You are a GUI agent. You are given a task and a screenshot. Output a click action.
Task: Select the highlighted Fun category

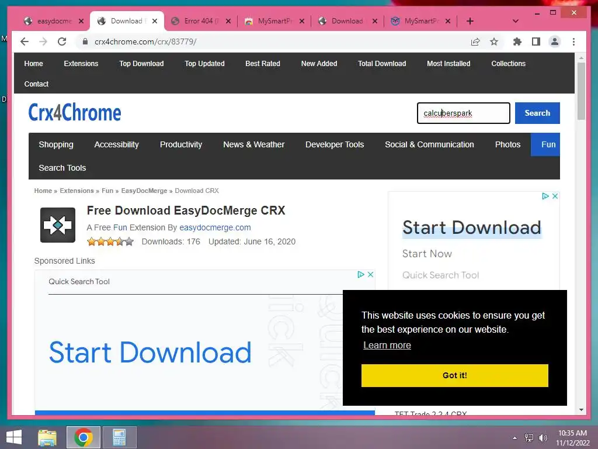[x=545, y=144]
